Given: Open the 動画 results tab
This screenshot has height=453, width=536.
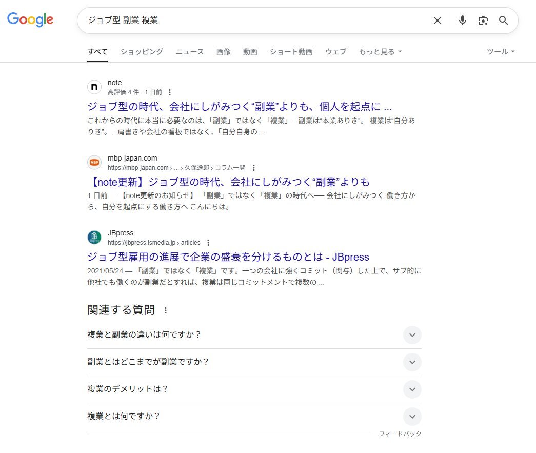Looking at the screenshot, I should pos(250,52).
